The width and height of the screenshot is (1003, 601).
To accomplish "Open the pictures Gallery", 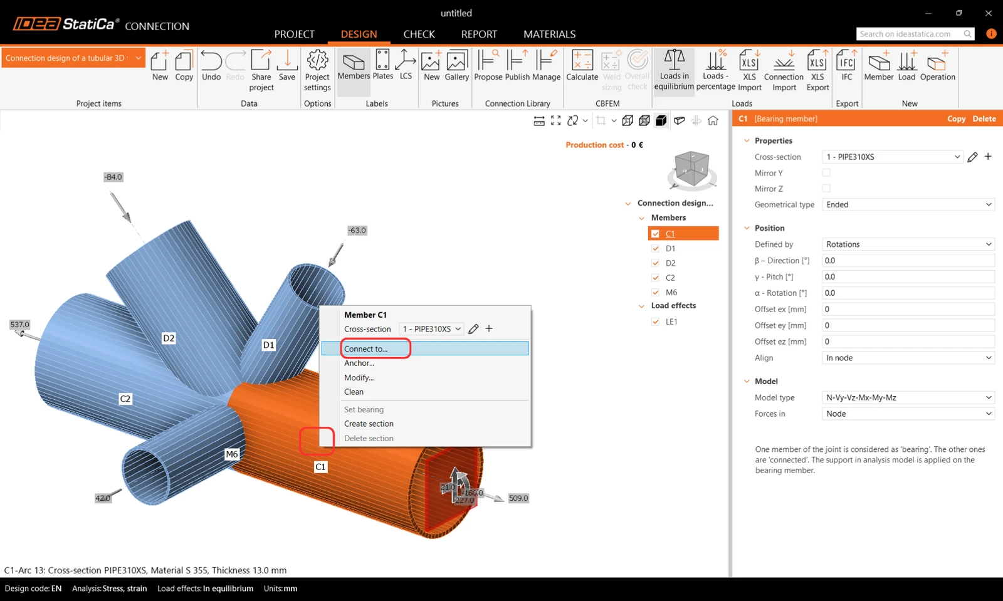I will [457, 66].
